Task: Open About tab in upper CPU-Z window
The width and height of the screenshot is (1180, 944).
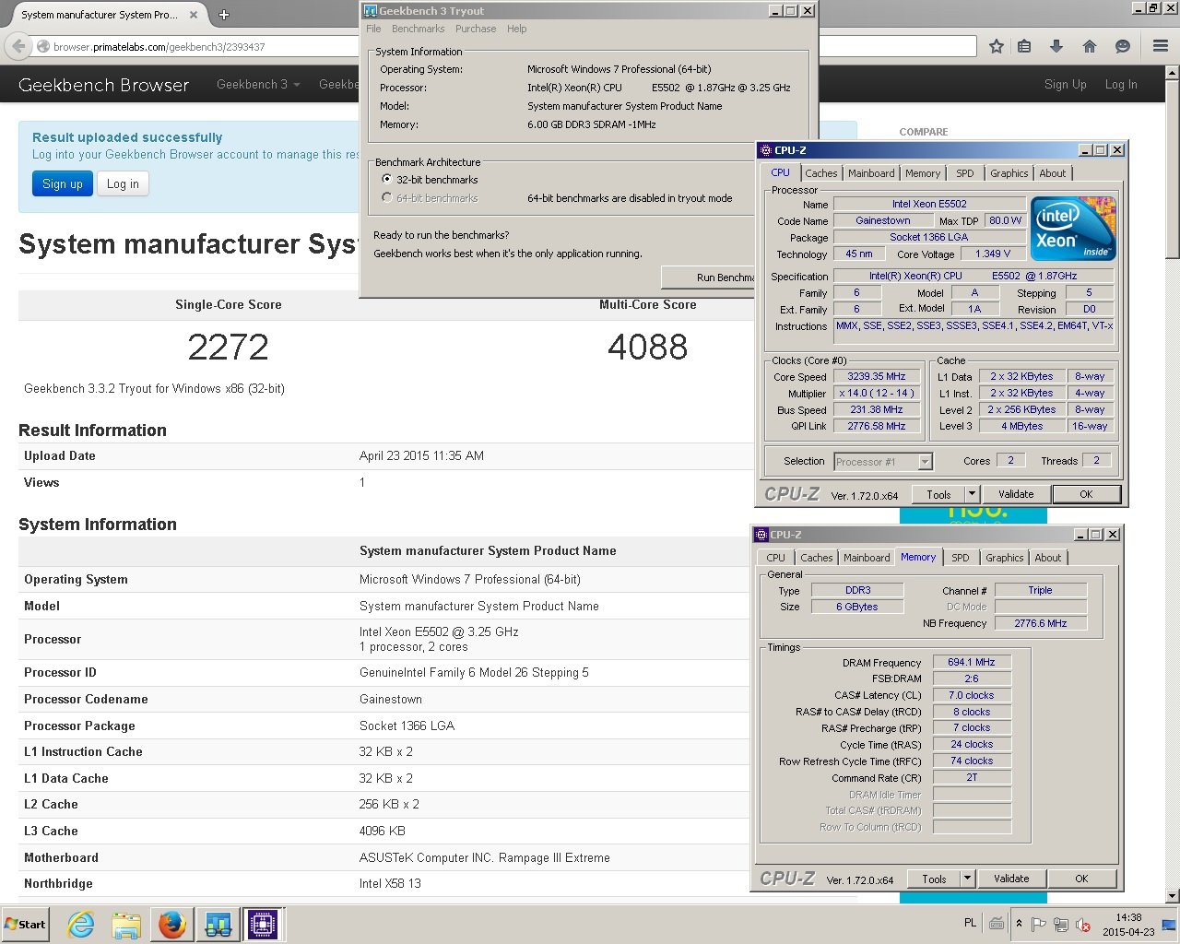Action: 1053,173
